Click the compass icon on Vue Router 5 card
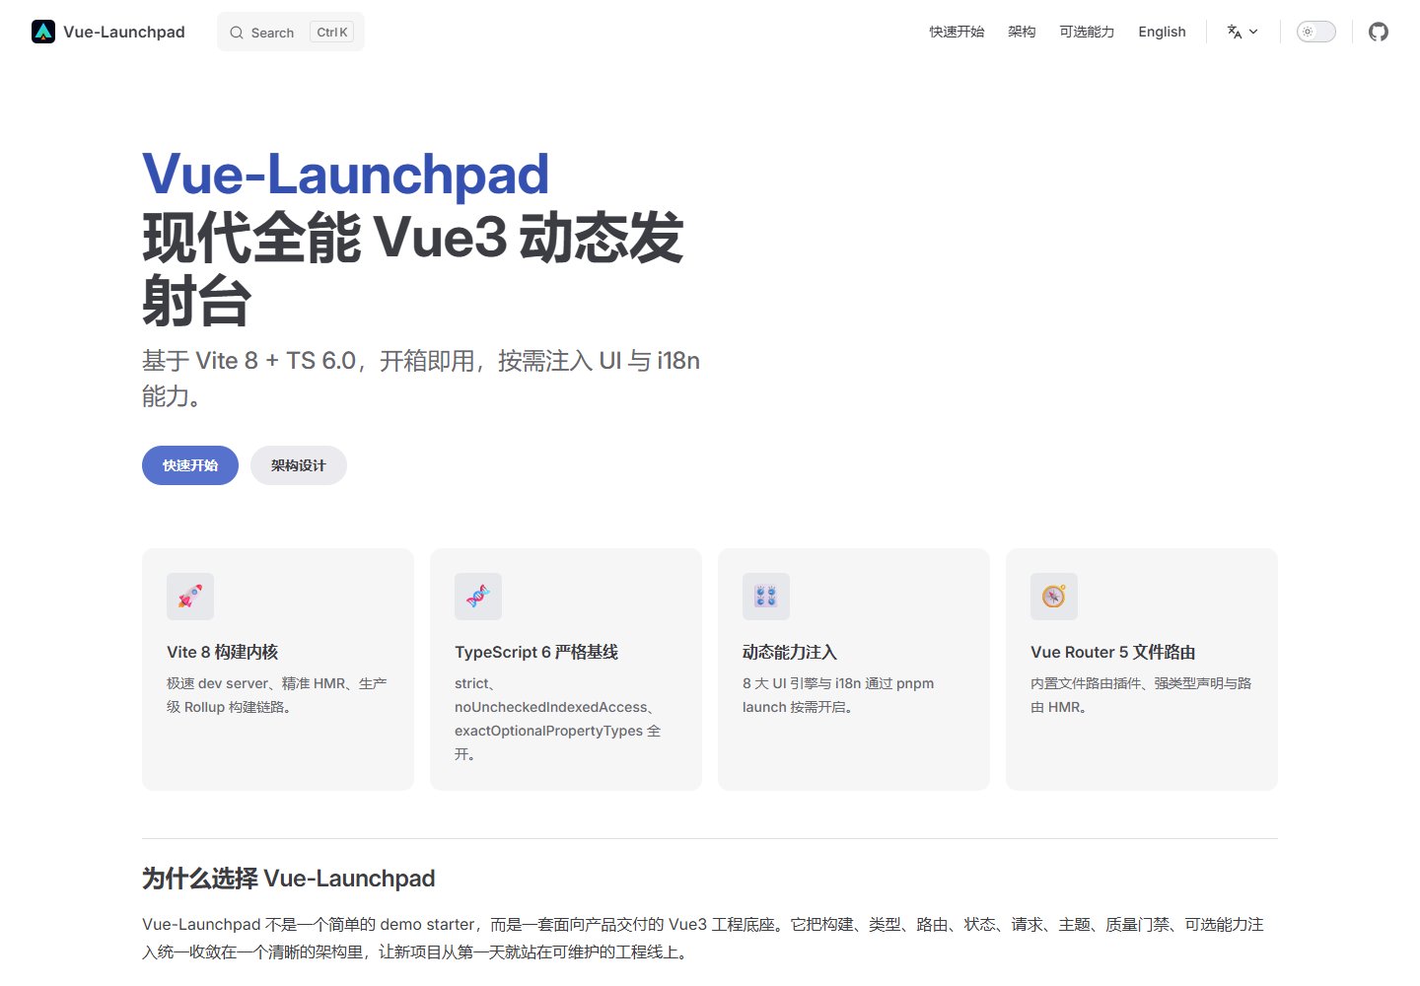This screenshot has height=986, width=1420. pyautogui.click(x=1054, y=597)
